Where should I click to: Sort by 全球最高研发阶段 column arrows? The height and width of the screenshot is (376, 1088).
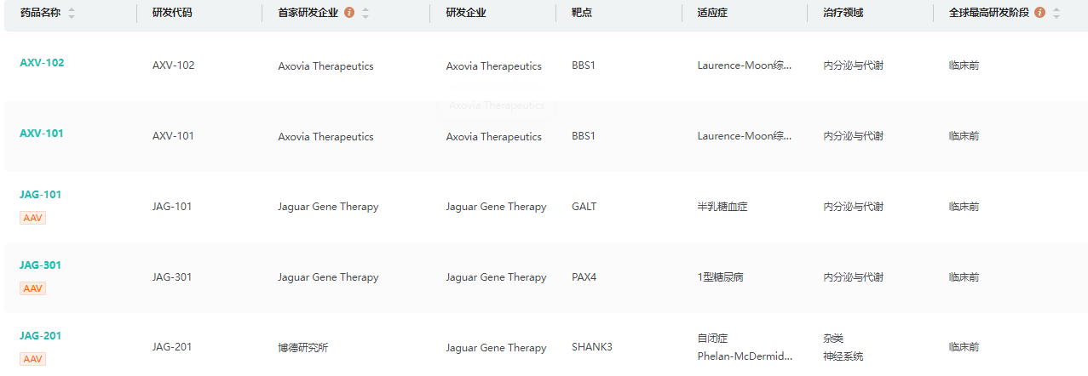coord(1056,14)
